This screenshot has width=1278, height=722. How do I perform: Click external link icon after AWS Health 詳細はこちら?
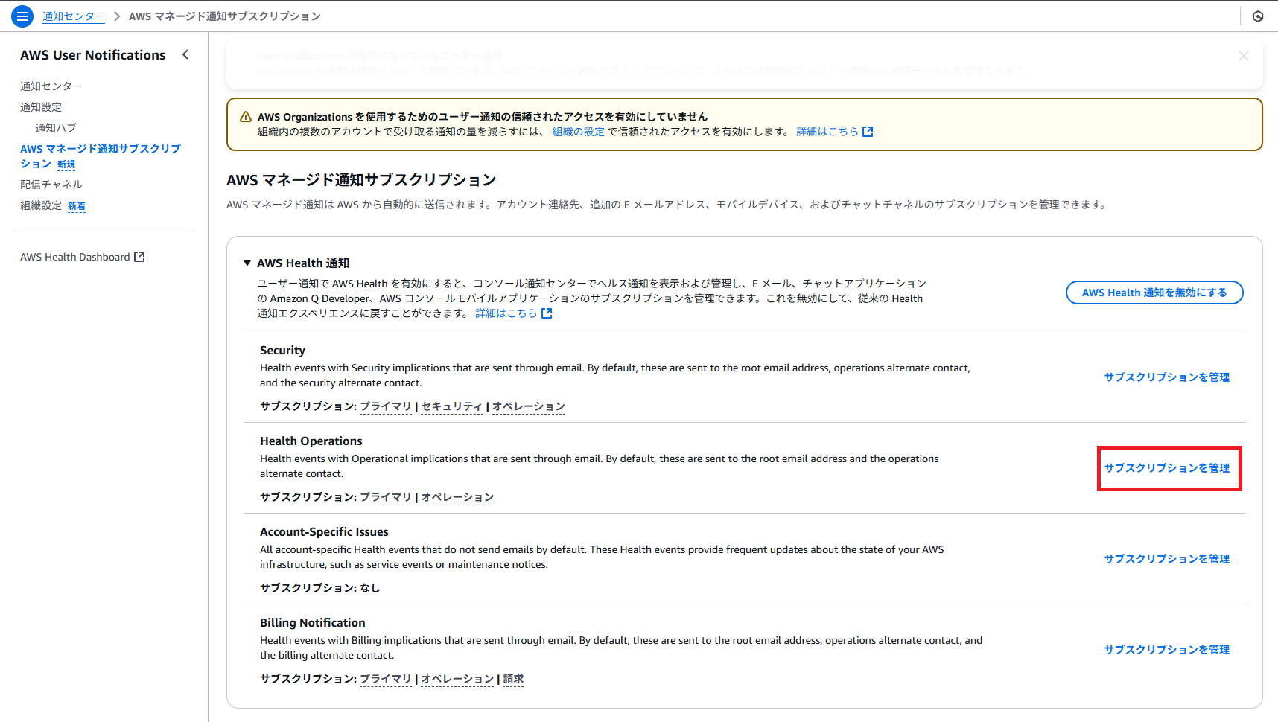point(547,313)
